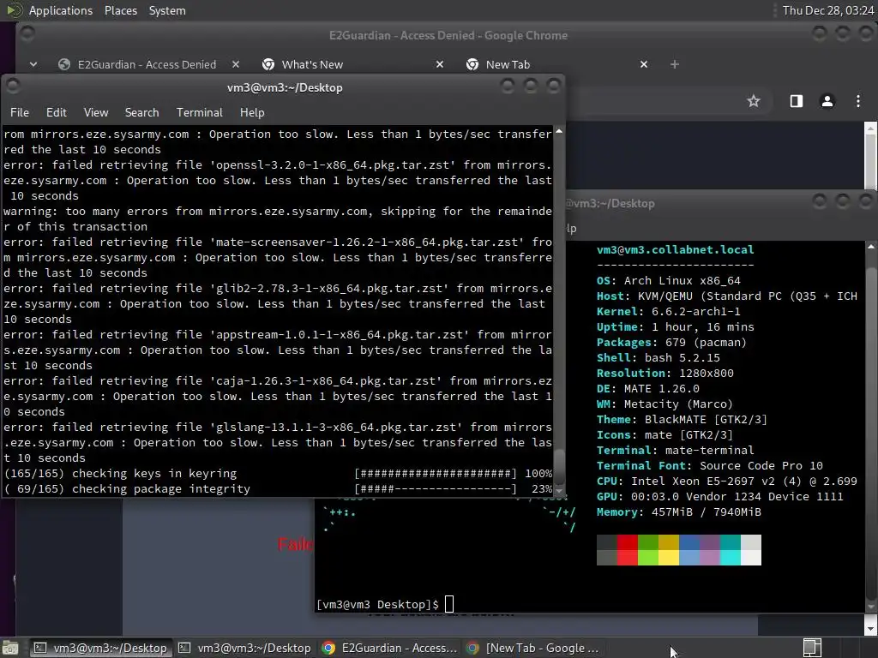Viewport: 878px width, 658px height.
Task: Close the Google Chrome window
Action: click(x=866, y=33)
